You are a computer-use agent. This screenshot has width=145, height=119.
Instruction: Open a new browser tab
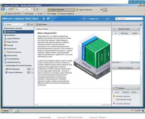tap(105, 10)
